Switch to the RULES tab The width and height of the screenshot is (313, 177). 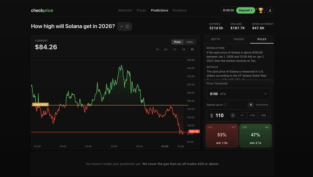pyautogui.click(x=262, y=39)
